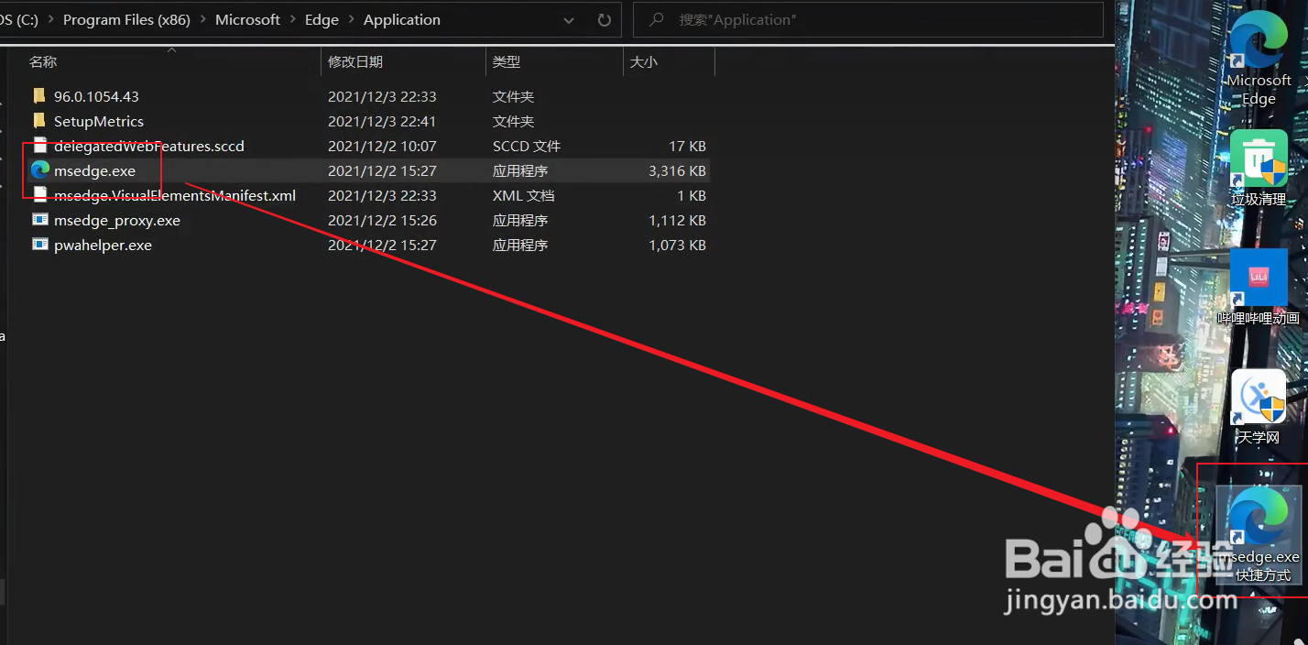Click the msedge.VisualElementsManifest.xml file icon
This screenshot has width=1308, height=645.
coord(38,195)
